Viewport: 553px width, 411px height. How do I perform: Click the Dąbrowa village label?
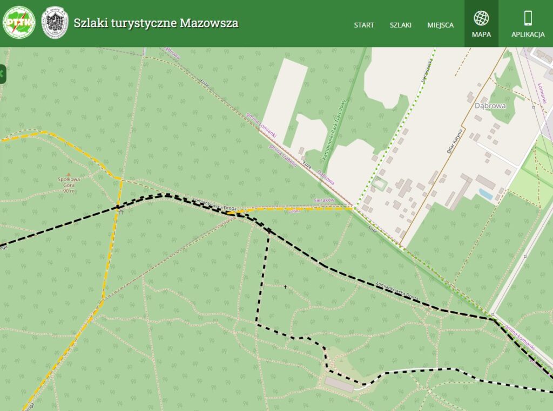(490, 106)
